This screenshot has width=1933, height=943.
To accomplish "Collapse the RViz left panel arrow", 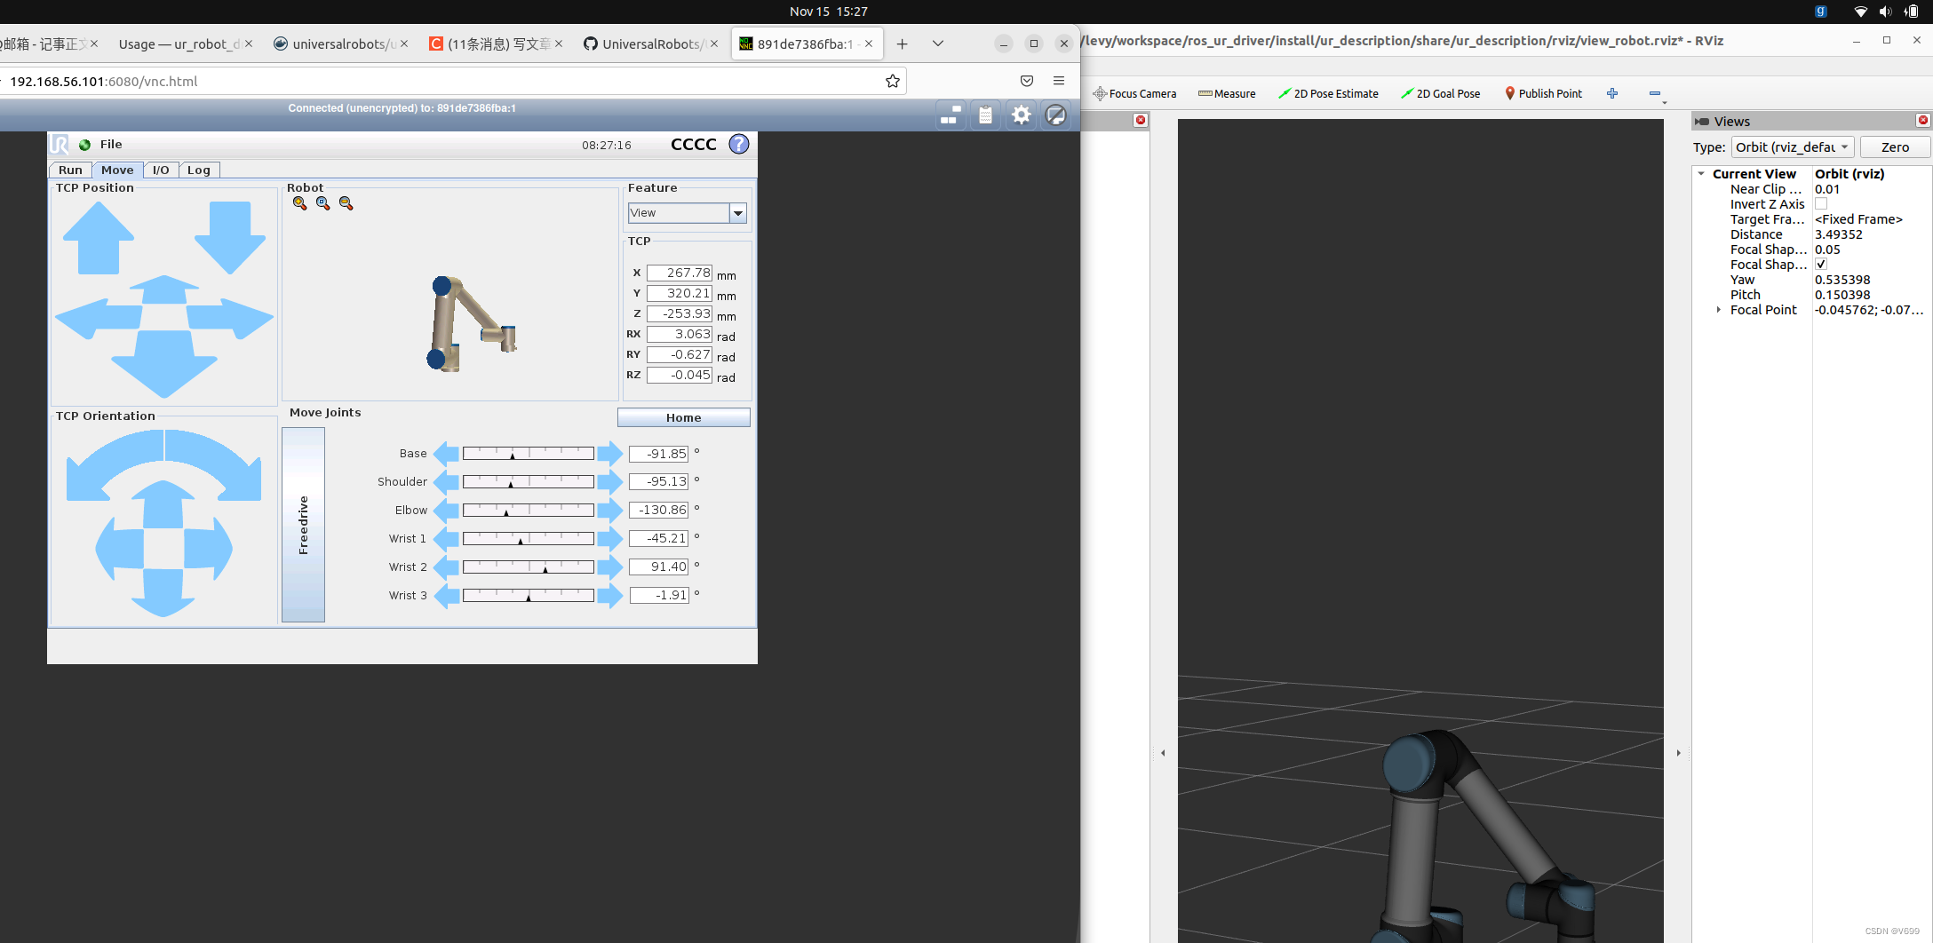I will coord(1163,753).
